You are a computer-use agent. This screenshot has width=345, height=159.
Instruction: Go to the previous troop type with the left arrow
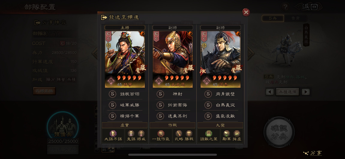click(x=269, y=92)
